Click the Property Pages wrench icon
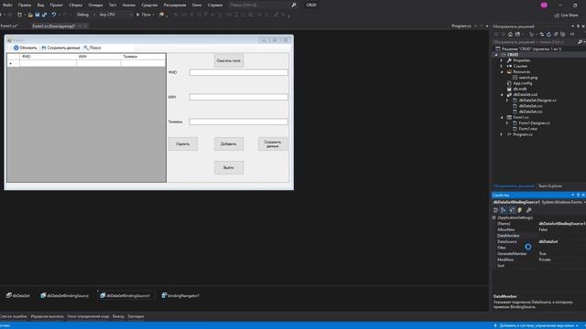The width and height of the screenshot is (586, 329). [x=529, y=210]
